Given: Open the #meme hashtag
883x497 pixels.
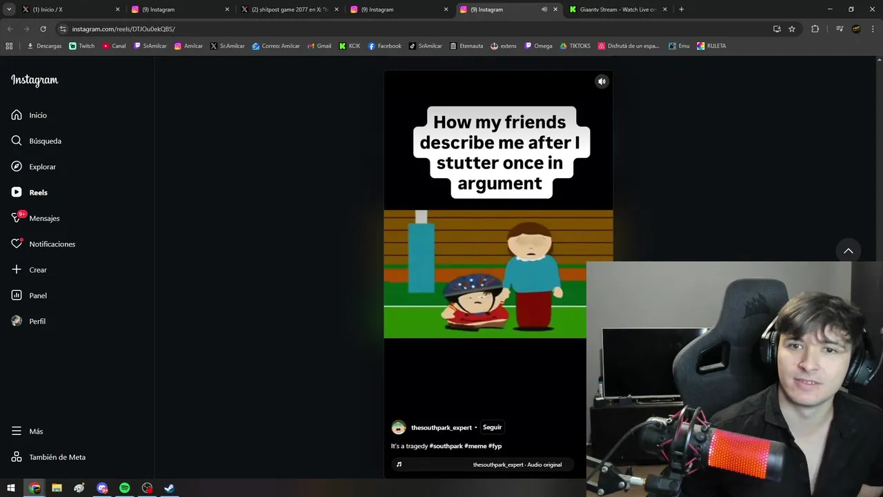Looking at the screenshot, I should 475,446.
